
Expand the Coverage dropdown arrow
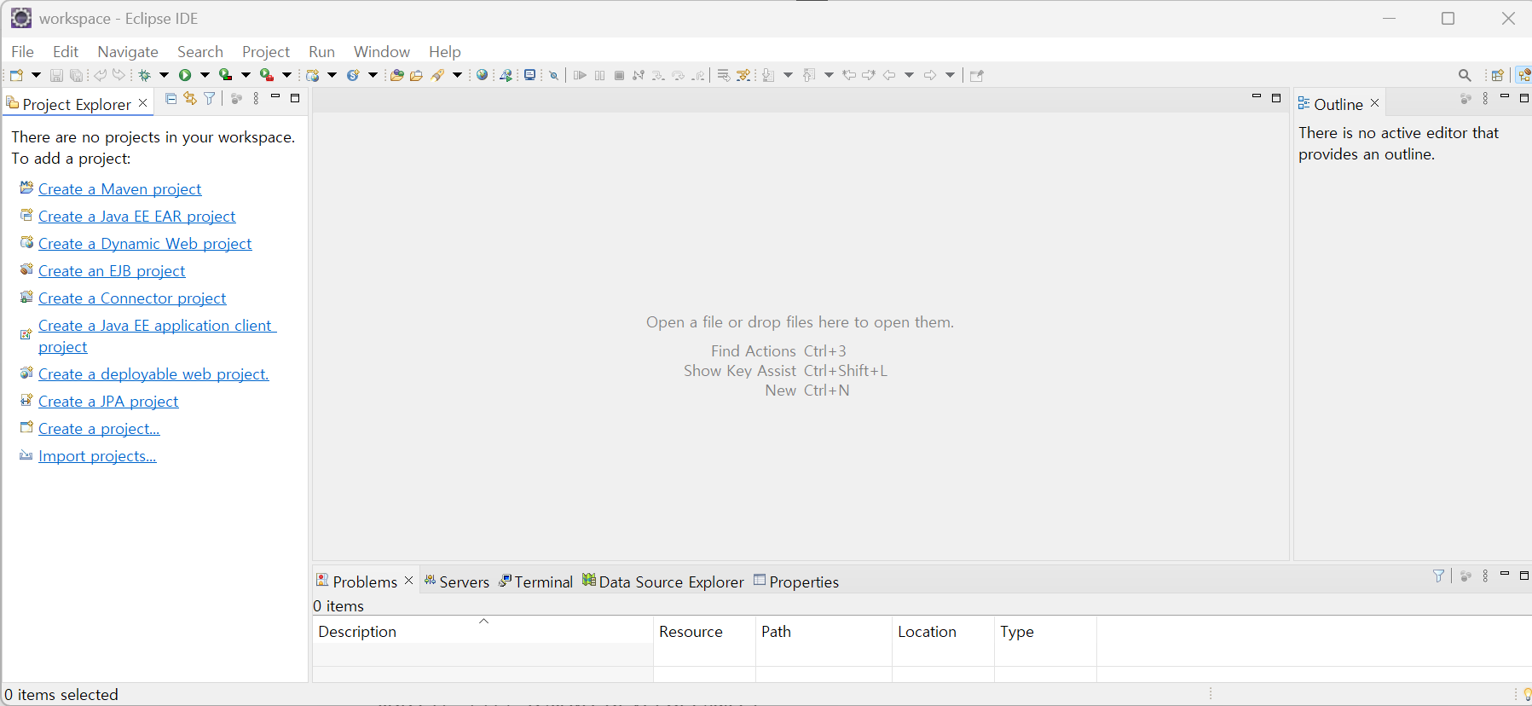pos(246,75)
